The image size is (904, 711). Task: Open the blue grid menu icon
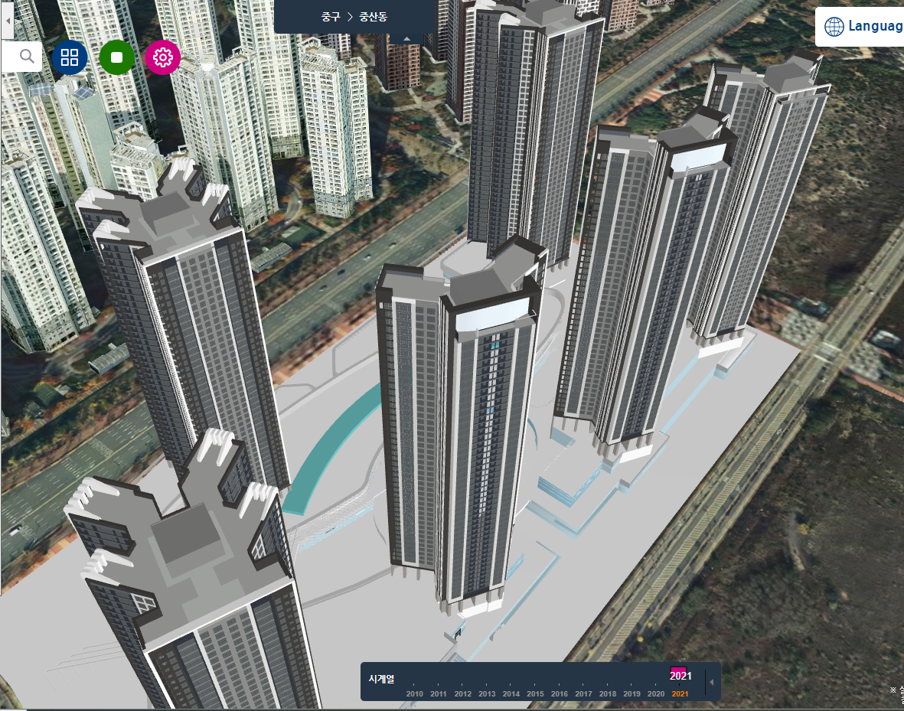pyautogui.click(x=70, y=57)
